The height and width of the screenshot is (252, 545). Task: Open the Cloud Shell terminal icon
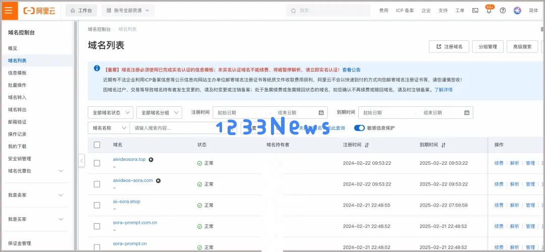click(x=475, y=11)
